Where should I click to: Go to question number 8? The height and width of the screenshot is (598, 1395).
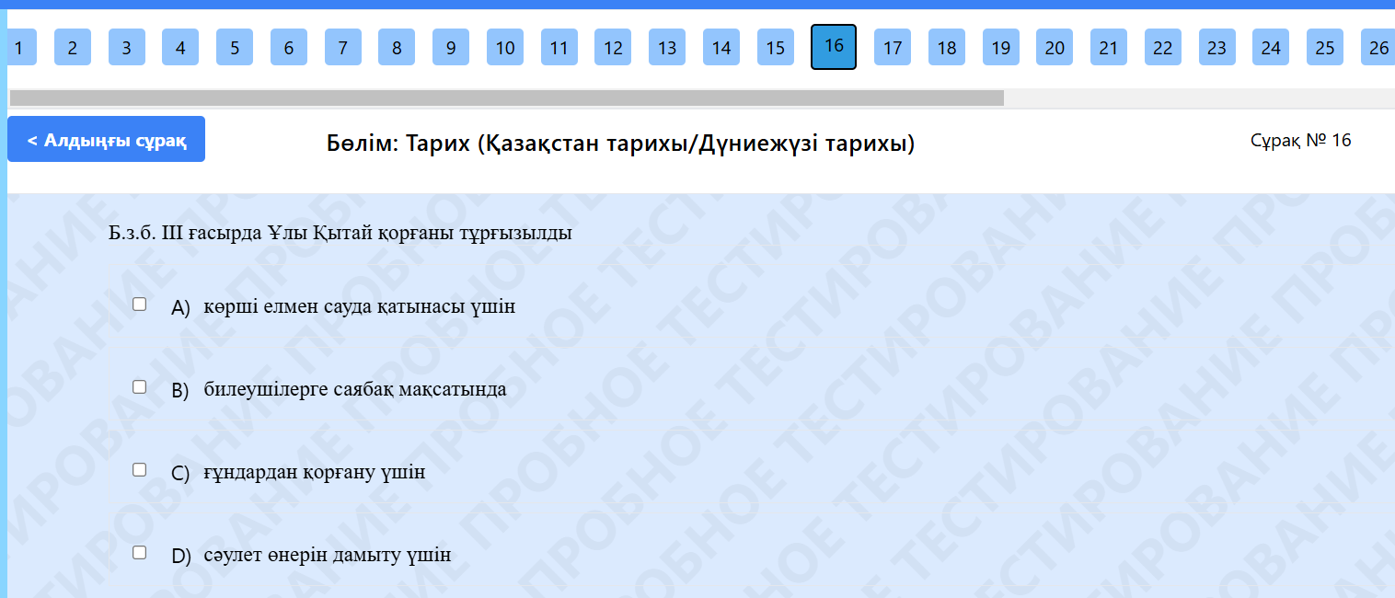tap(397, 47)
